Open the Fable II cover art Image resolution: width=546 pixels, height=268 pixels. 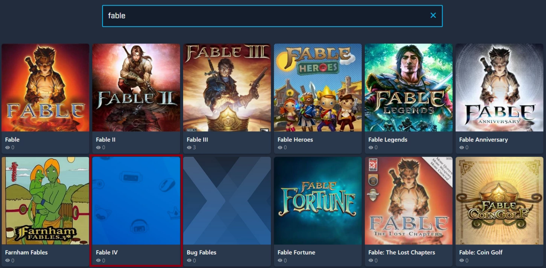click(136, 88)
